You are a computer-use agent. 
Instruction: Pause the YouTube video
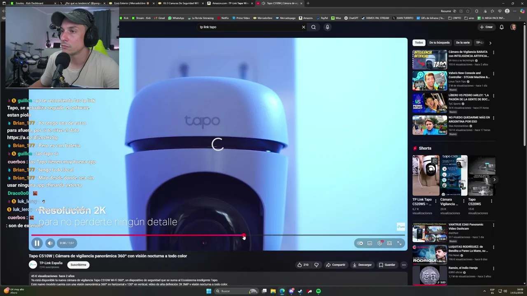(37, 243)
